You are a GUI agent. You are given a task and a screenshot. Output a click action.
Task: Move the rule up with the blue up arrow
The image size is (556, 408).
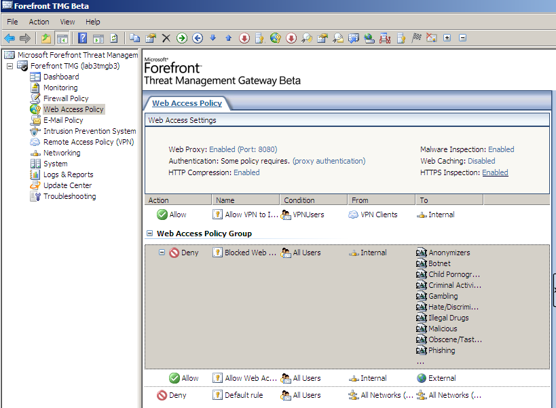(228, 37)
